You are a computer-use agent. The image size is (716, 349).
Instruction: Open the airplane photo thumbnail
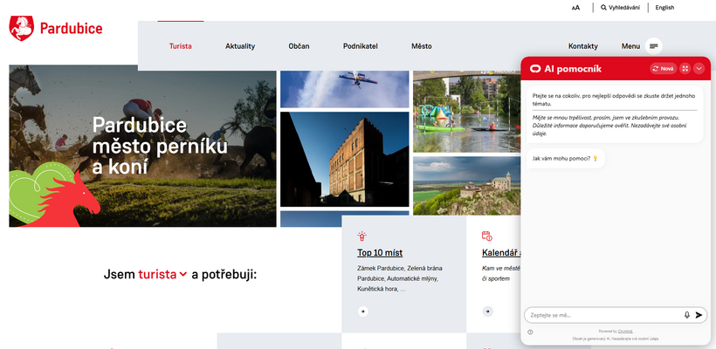point(345,89)
